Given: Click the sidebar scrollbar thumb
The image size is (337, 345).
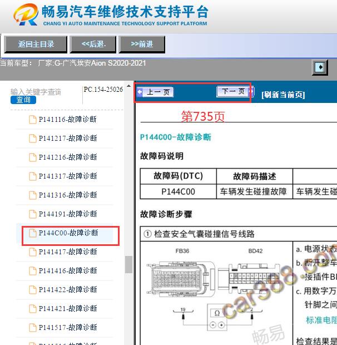Looking at the screenshot, I should 128,264.
